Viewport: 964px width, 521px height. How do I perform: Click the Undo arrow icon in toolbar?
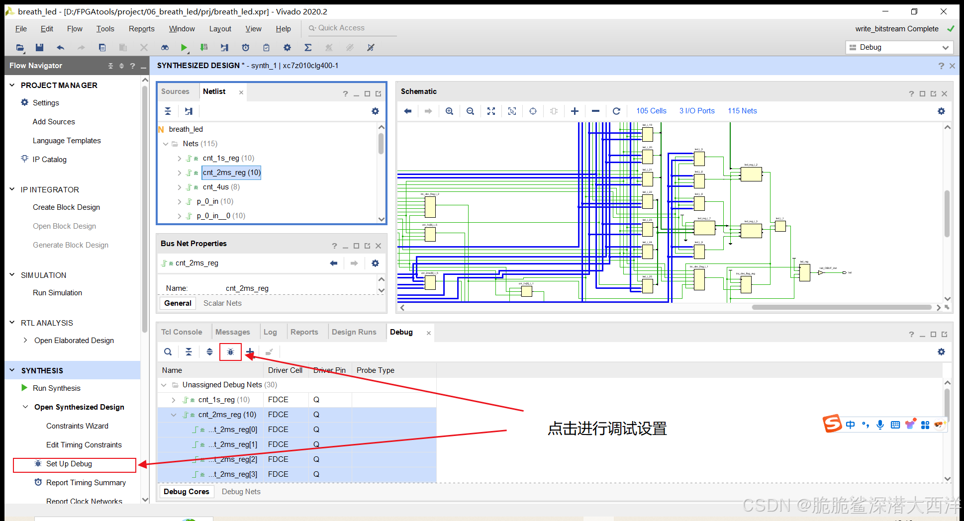60,47
